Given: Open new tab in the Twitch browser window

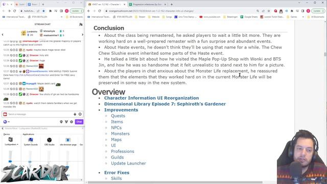Looking at the screenshot, I should pos(43,4).
